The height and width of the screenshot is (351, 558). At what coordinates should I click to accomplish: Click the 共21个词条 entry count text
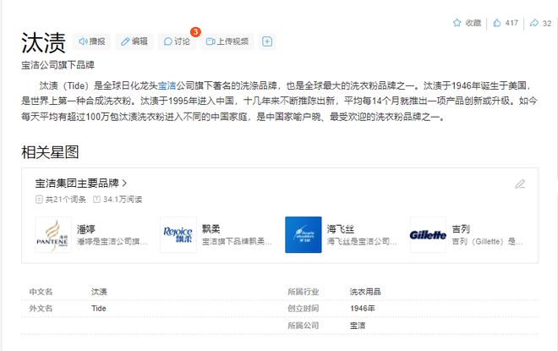coord(65,200)
